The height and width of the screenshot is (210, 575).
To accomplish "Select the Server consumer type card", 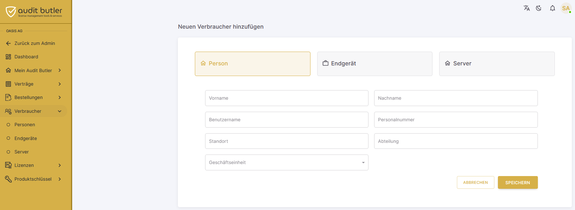I will [x=497, y=64].
